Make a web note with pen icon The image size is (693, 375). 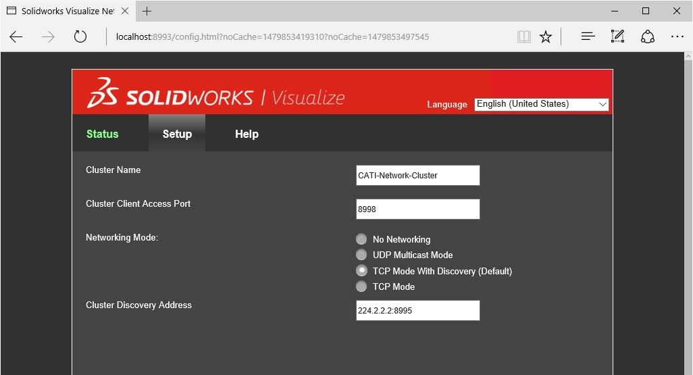tap(617, 36)
